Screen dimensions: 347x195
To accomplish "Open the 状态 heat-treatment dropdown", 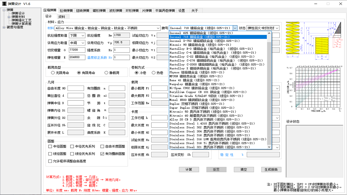I will click(x=277, y=28).
